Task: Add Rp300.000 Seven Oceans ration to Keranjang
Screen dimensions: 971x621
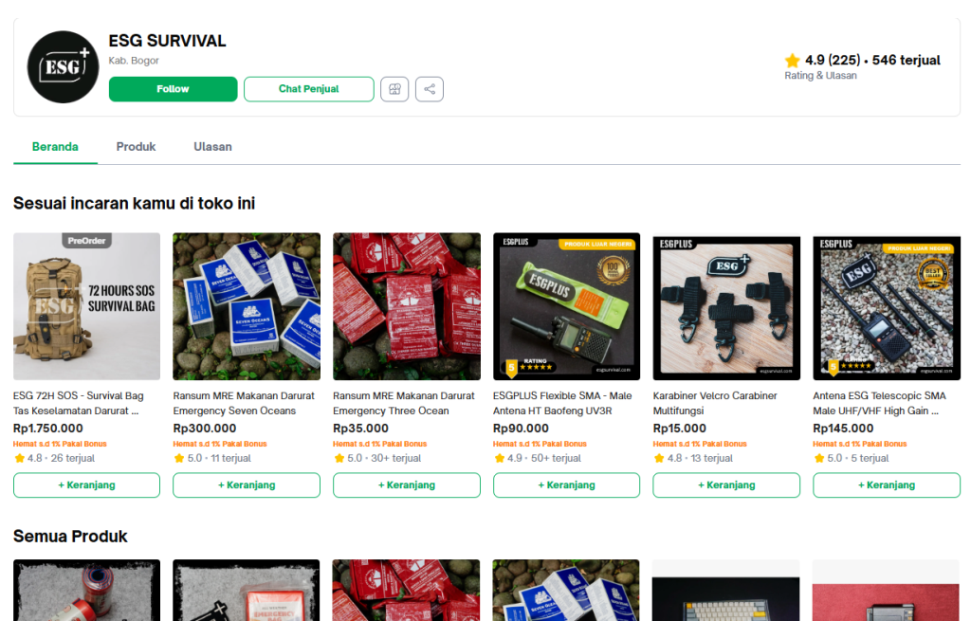Action: point(247,484)
